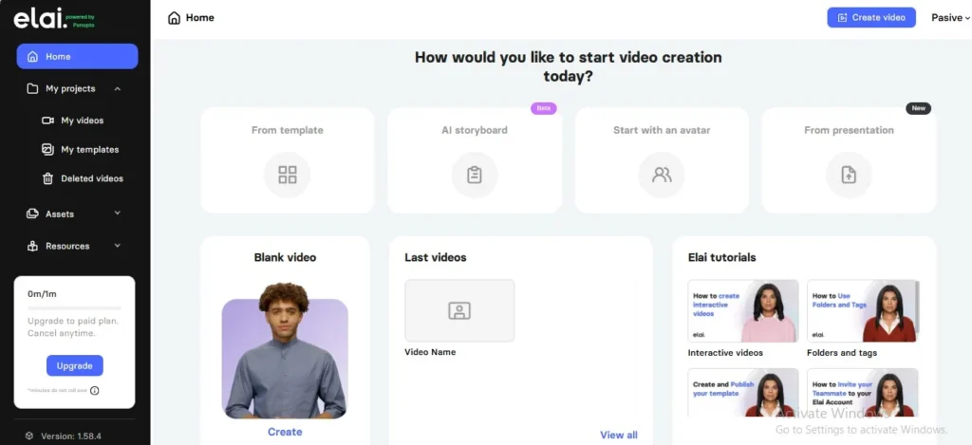The image size is (972, 445).
Task: Select the AI storyboard card
Action: point(475,160)
